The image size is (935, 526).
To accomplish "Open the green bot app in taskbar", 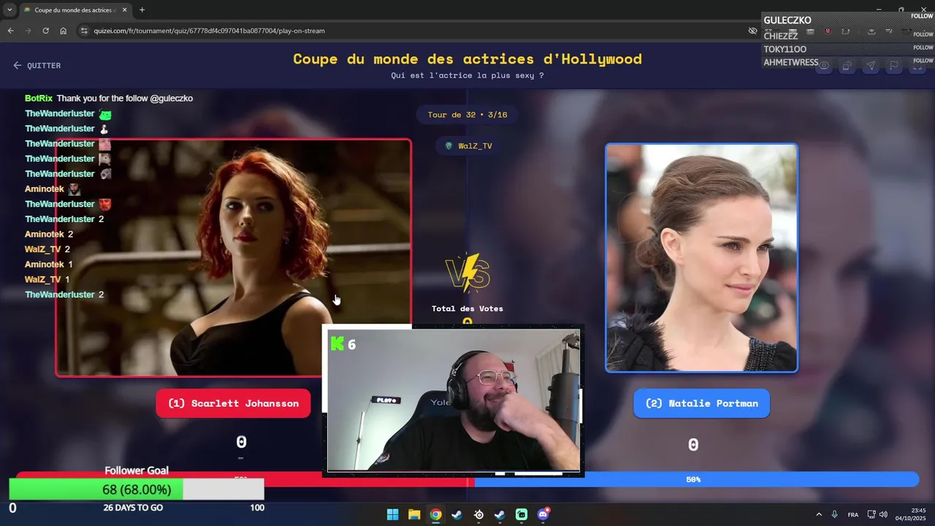I will pyautogui.click(x=522, y=514).
